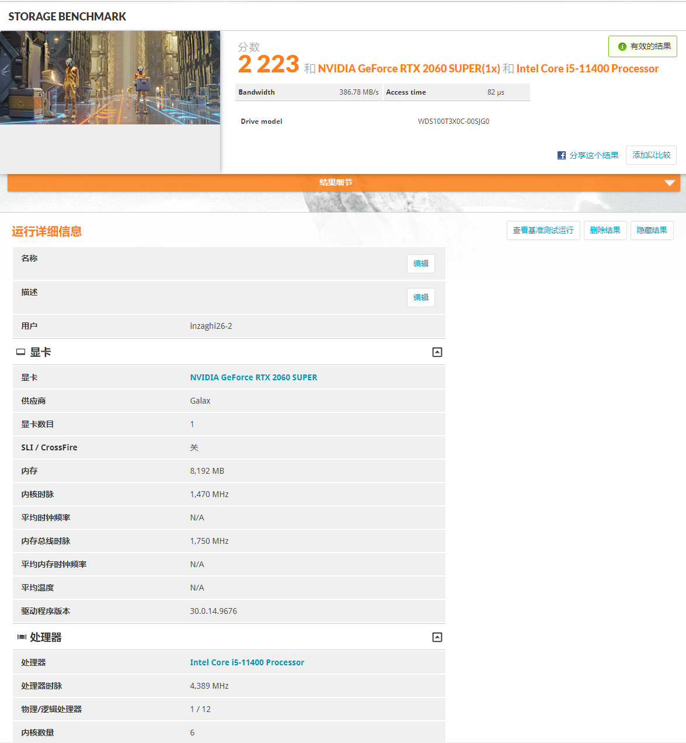Click processor clock 4,389 MHz
Image resolution: width=686 pixels, height=743 pixels.
[209, 686]
